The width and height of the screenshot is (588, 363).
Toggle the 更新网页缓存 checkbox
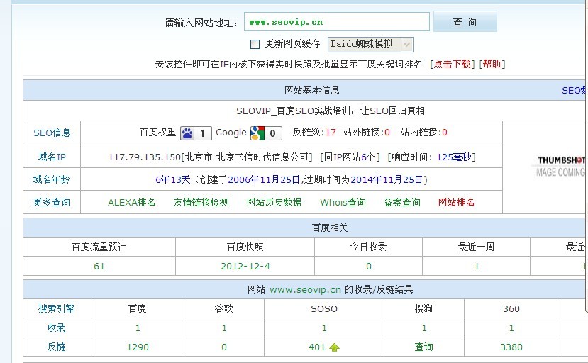pos(255,45)
